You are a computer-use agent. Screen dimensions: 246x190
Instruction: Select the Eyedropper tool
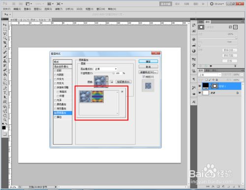pos(5,47)
